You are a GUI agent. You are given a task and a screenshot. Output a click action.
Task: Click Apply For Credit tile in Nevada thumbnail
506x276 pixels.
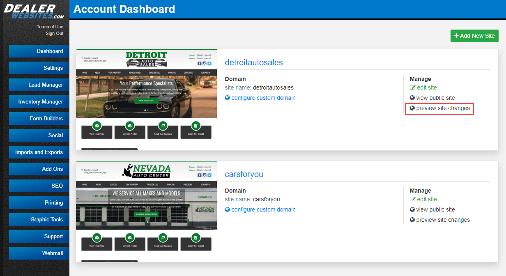coord(196,241)
